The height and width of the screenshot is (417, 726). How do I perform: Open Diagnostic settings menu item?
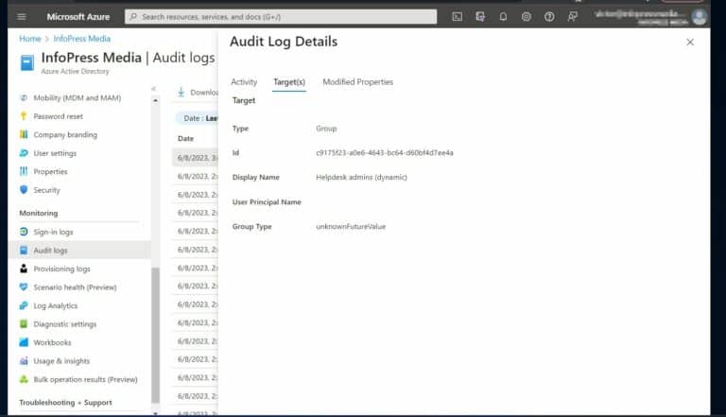(65, 324)
